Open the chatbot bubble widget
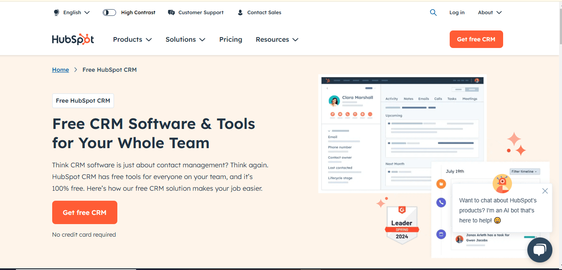This screenshot has width=562, height=270. coord(539,250)
